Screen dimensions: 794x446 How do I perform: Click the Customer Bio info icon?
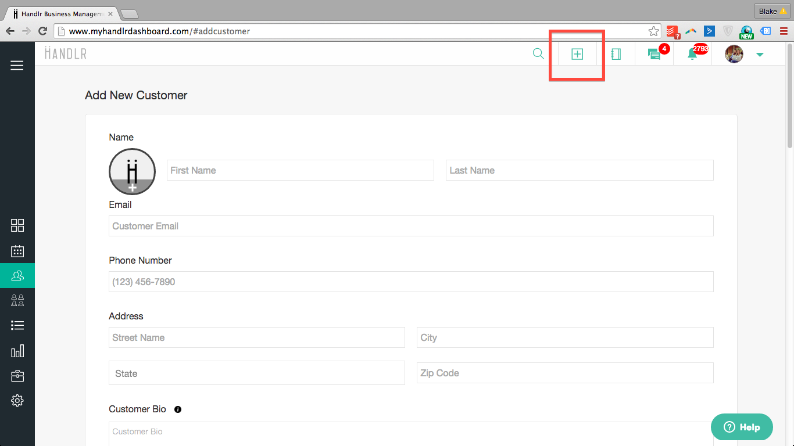[x=178, y=409]
